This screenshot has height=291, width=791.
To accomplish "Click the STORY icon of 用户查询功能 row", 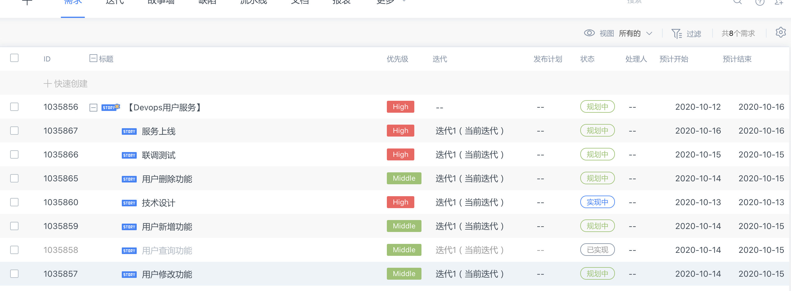I will tap(129, 251).
